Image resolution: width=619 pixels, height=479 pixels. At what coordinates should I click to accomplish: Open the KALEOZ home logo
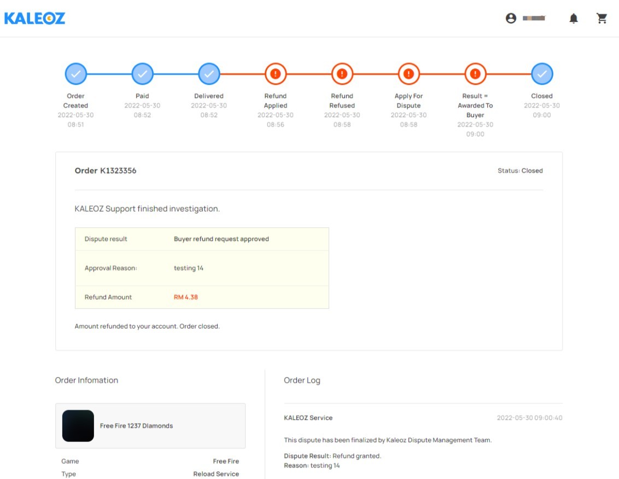(x=35, y=18)
